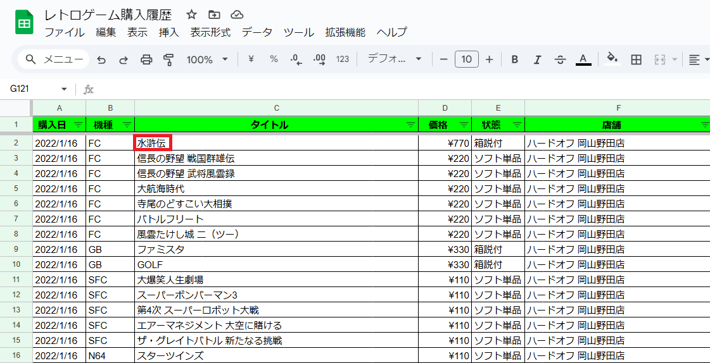
Task: Open the ヘルプ menu
Action: pos(391,32)
